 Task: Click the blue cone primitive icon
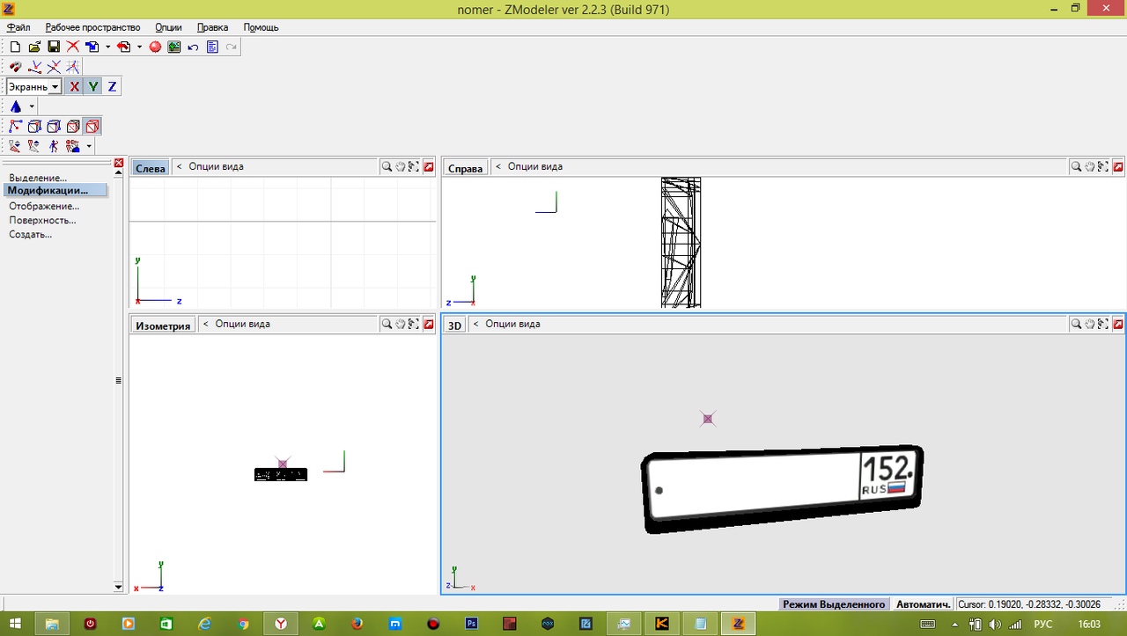click(15, 106)
